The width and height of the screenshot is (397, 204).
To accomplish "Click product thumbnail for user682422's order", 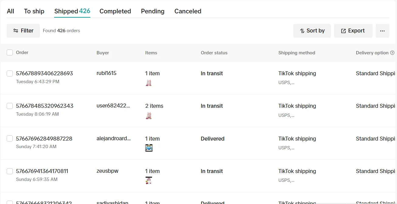I will [x=148, y=115].
